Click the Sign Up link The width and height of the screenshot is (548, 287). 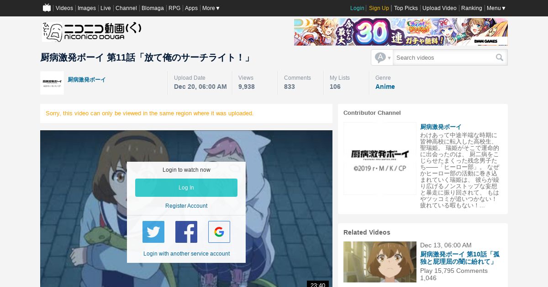coord(379,8)
